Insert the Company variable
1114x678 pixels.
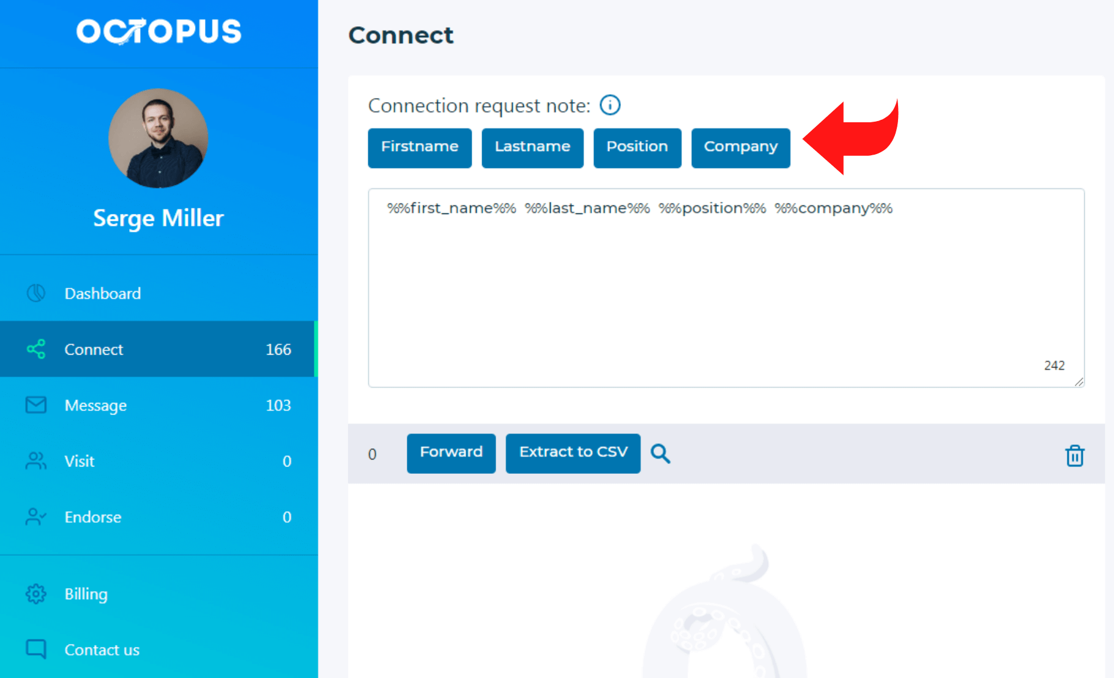tap(741, 147)
